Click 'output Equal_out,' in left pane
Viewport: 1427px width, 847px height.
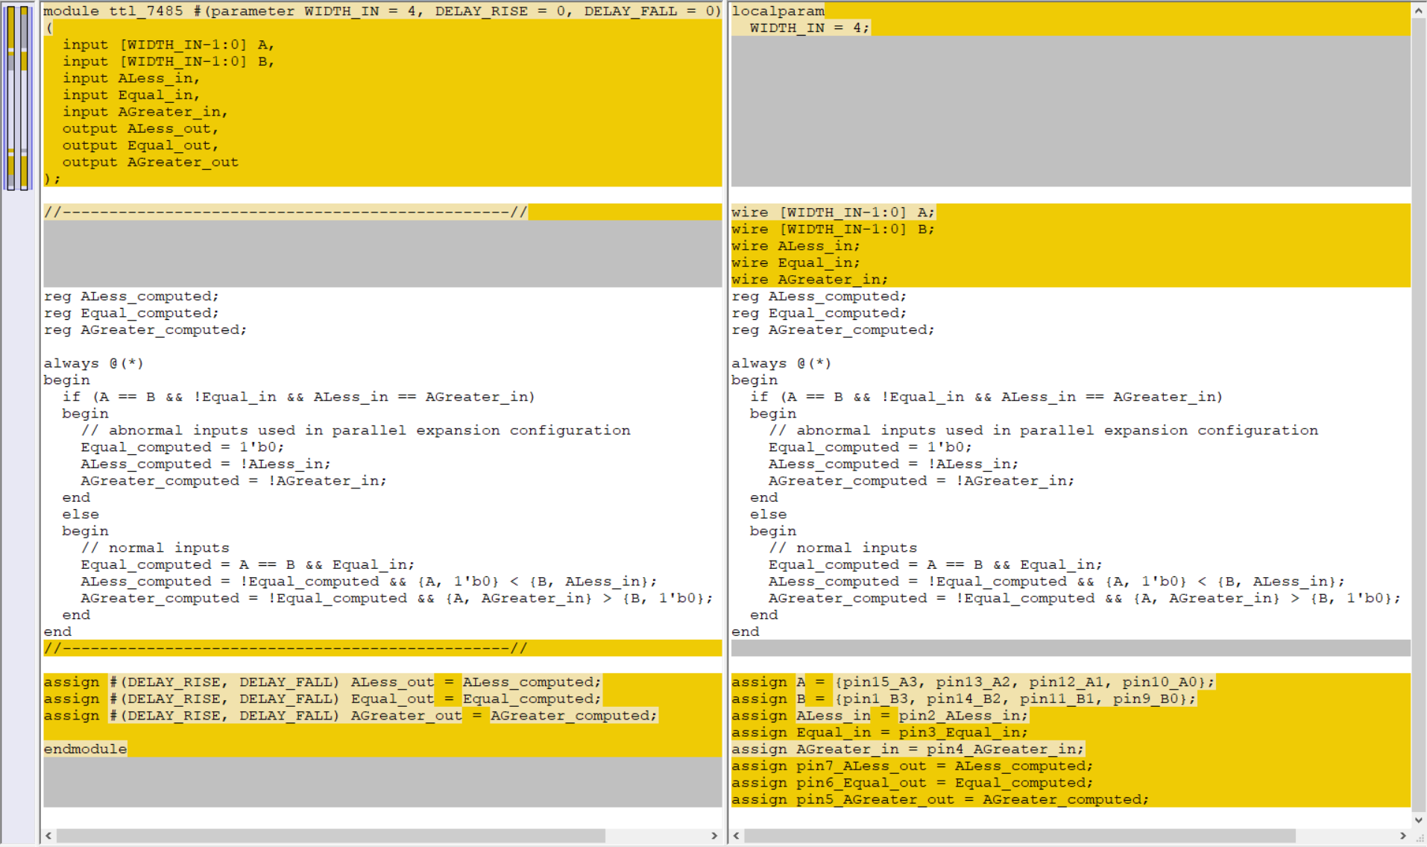[x=140, y=145]
